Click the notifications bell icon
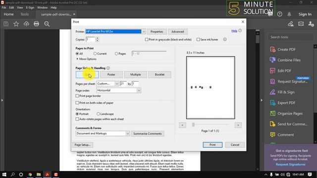317x178 pixels. coord(289,14)
